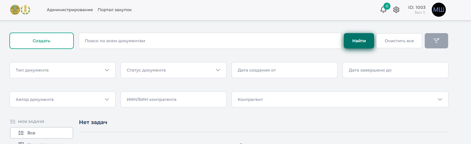Click the МОИ ЗАДАЧИ checklist icon
This screenshot has width=471, height=144.
point(13,121)
